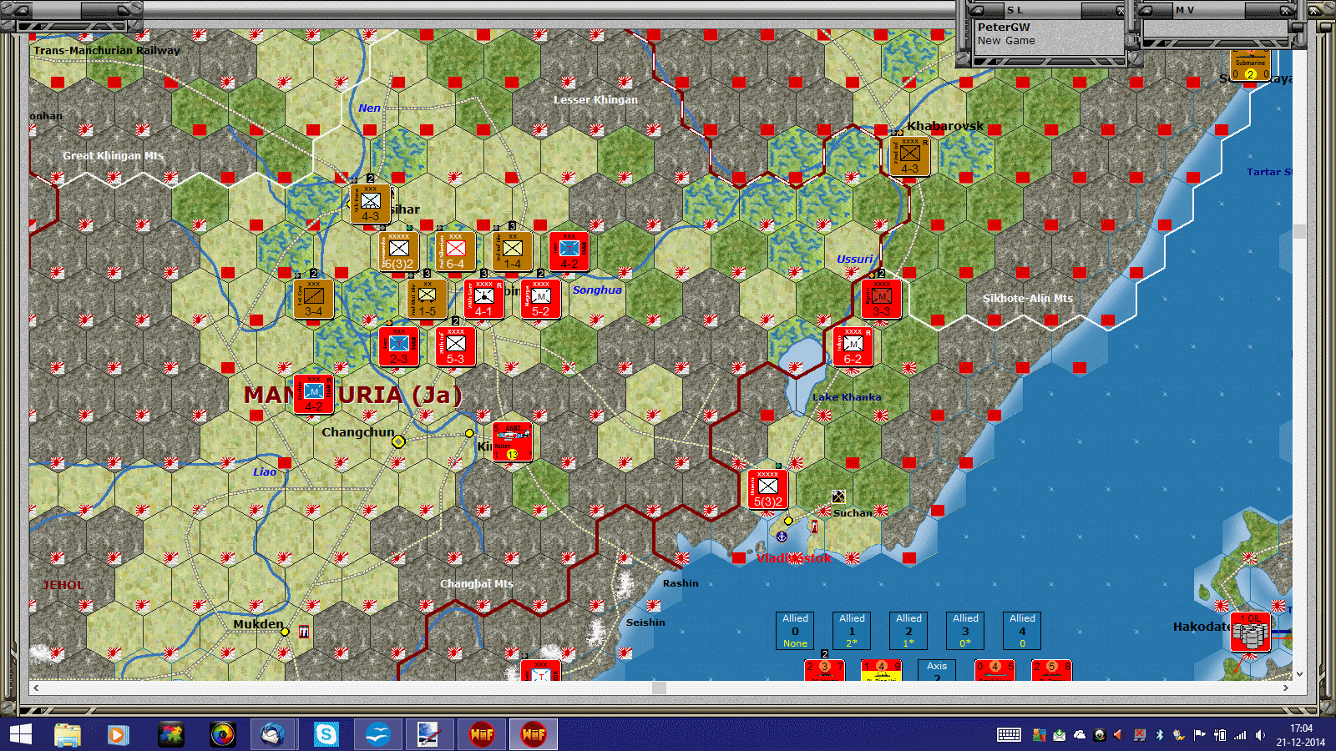Click the red 4-2 territorial unit east of 1-4

tap(569, 252)
